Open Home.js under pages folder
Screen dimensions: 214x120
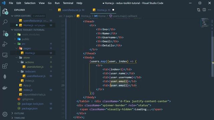[33, 53]
